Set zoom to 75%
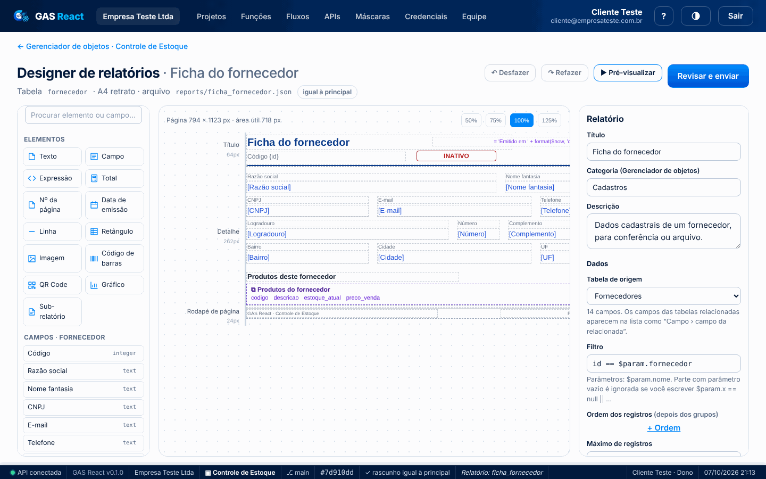The height and width of the screenshot is (479, 766). [x=495, y=120]
